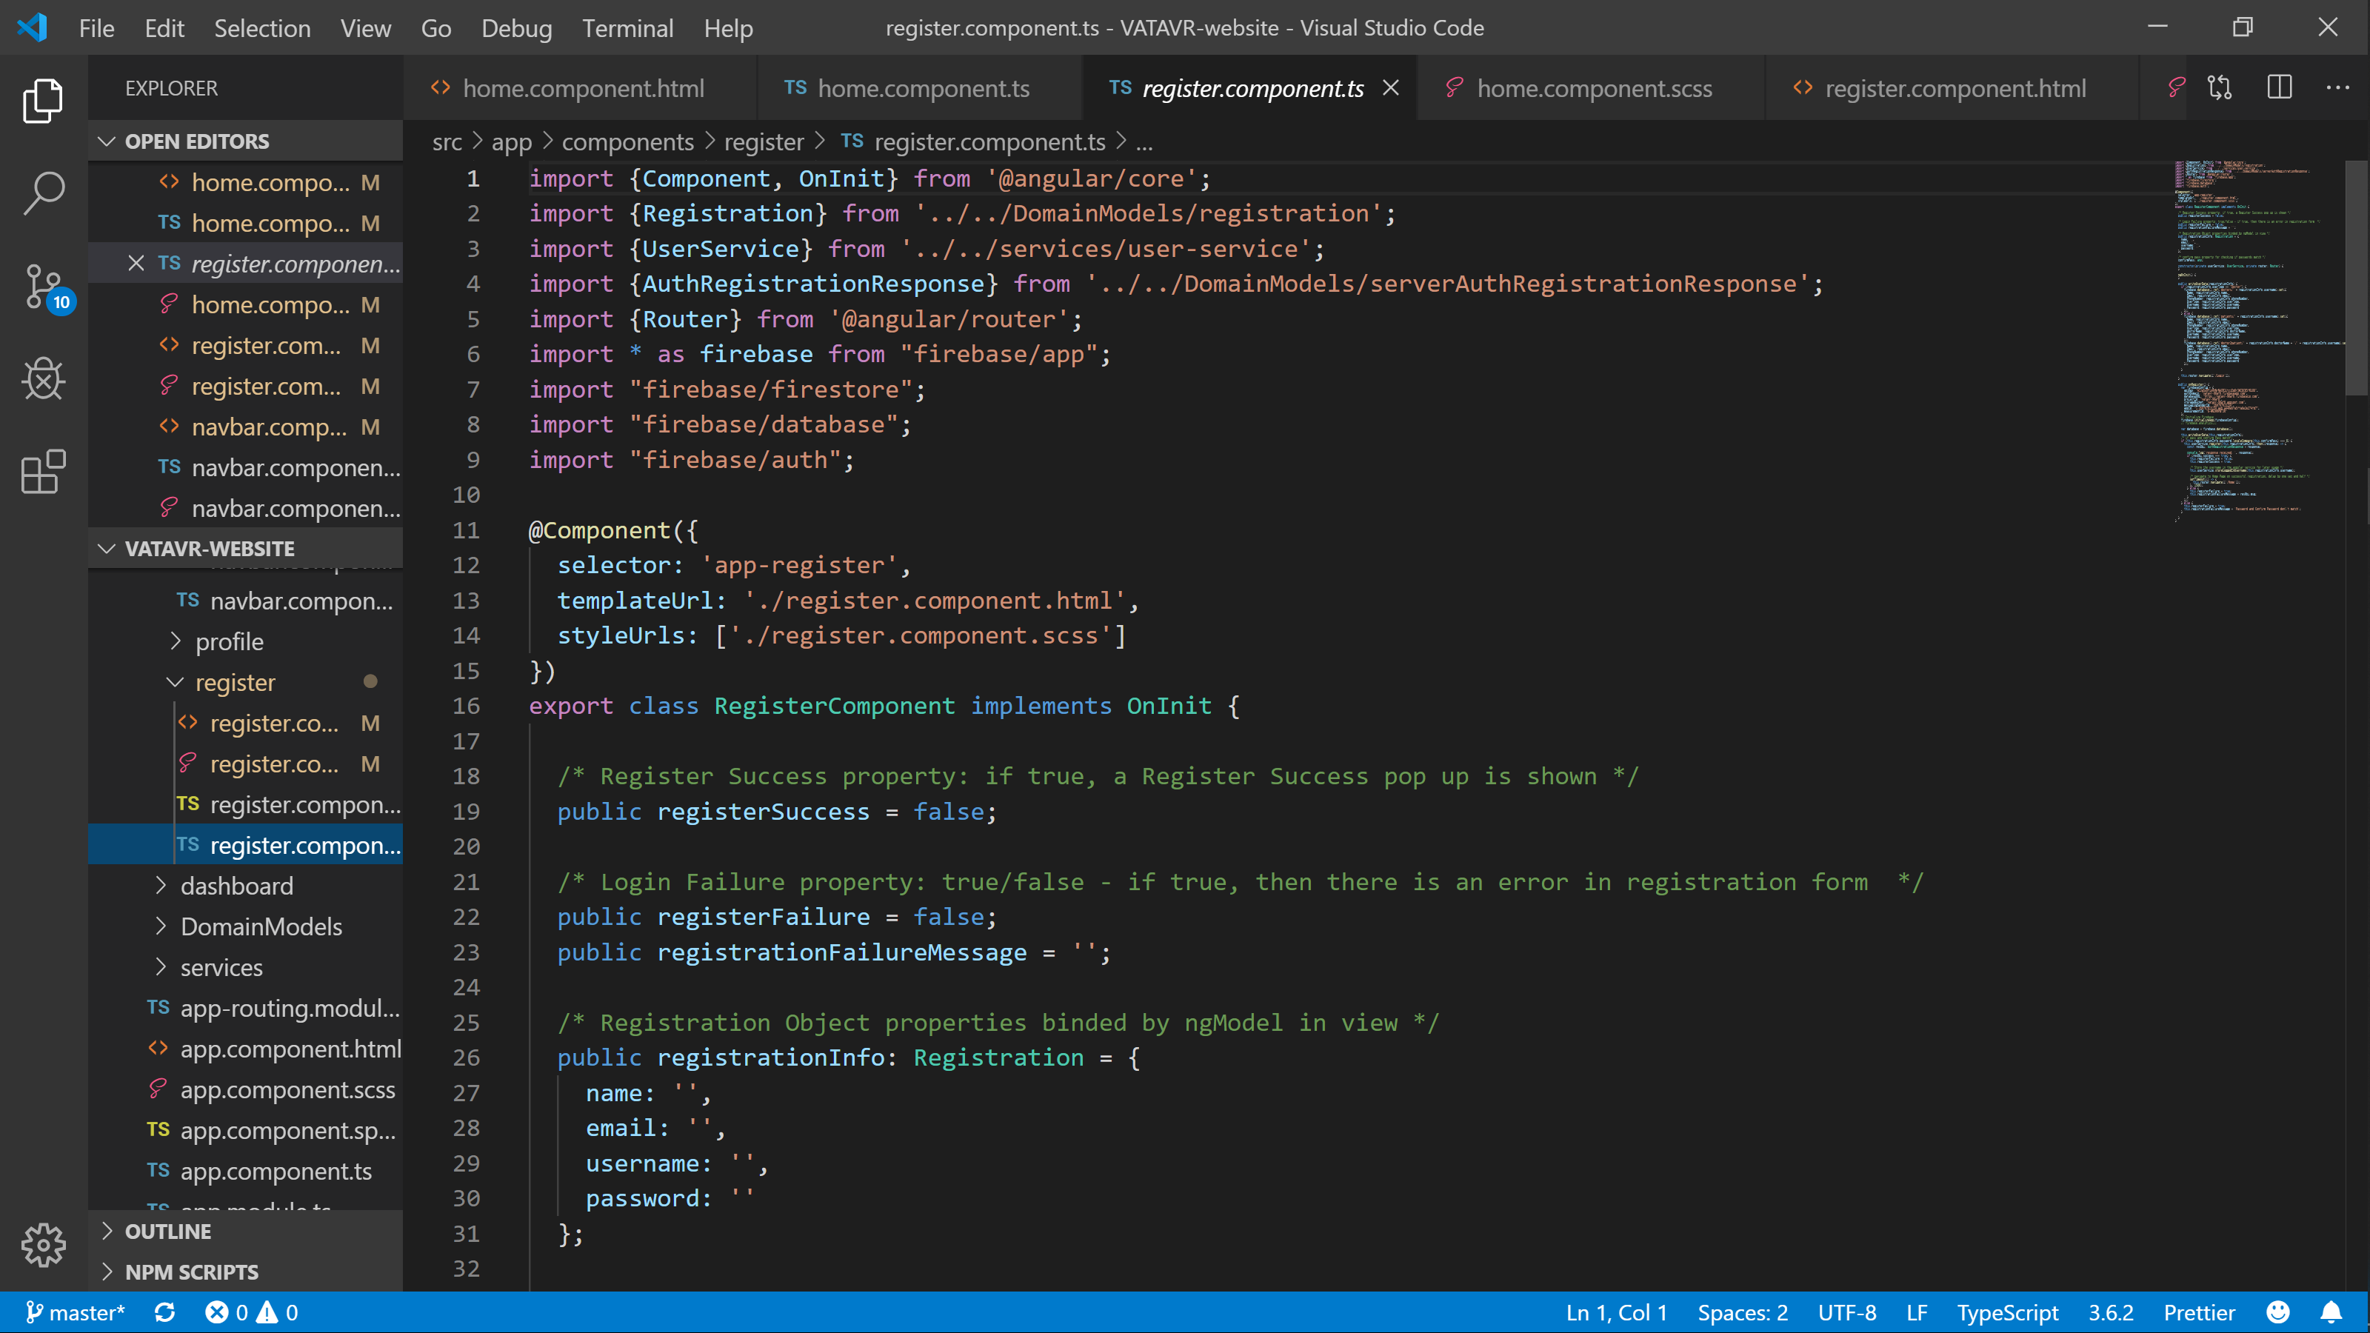Open the Terminal menu
Screen dimensions: 2370x1333
(627, 29)
